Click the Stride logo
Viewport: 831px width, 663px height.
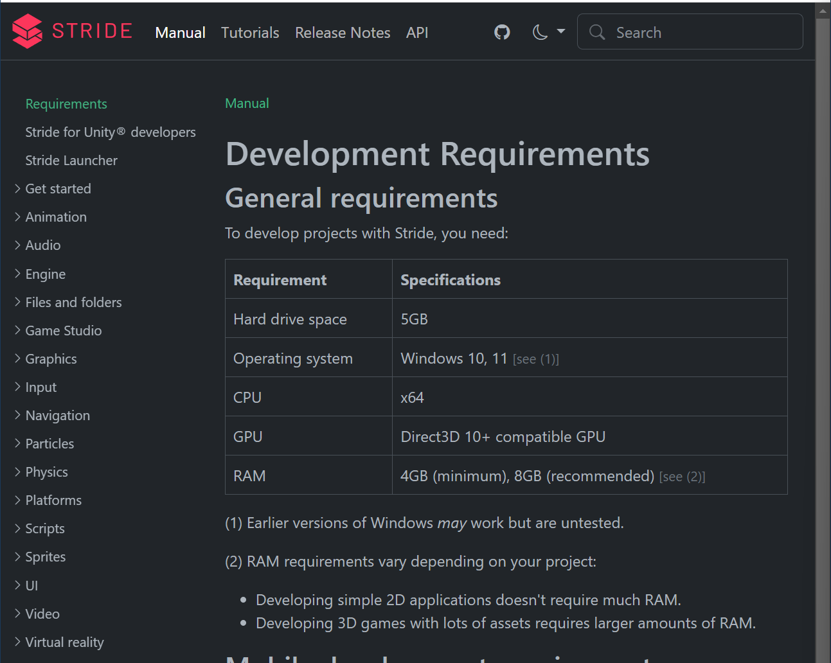(x=71, y=31)
